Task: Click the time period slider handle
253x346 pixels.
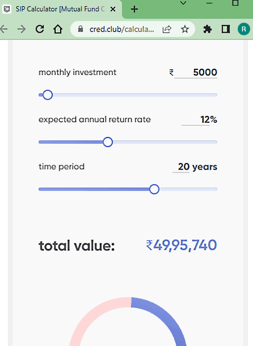Action: (x=154, y=189)
